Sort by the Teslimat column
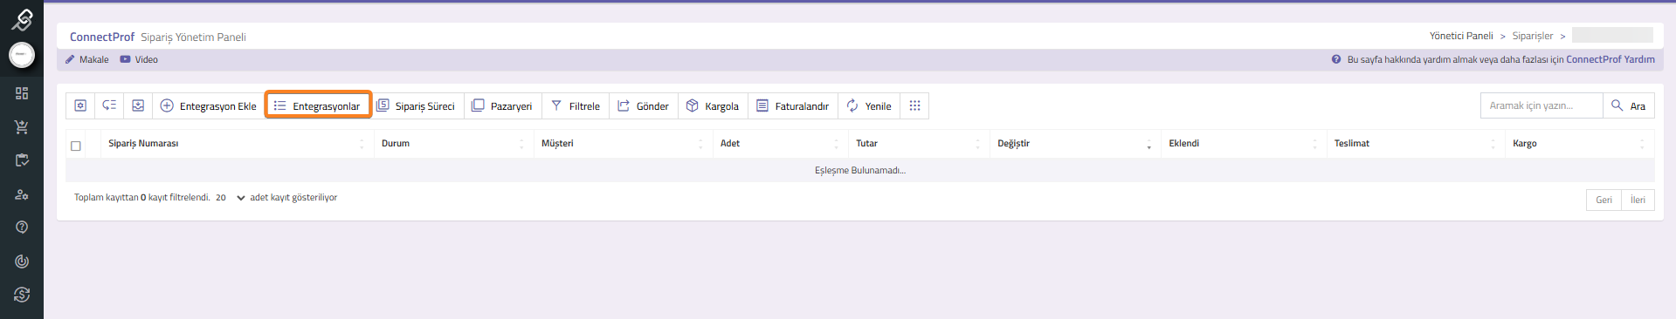 coord(1416,143)
